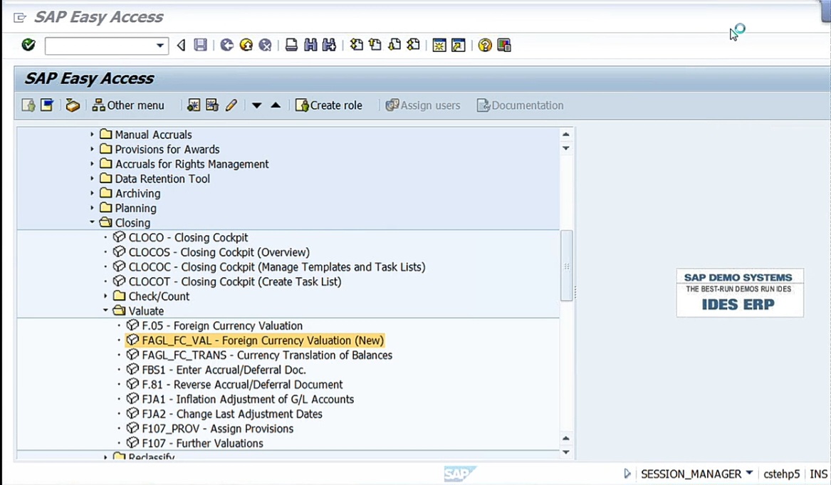
Task: Expand the Archiving folder
Action: [x=92, y=194]
